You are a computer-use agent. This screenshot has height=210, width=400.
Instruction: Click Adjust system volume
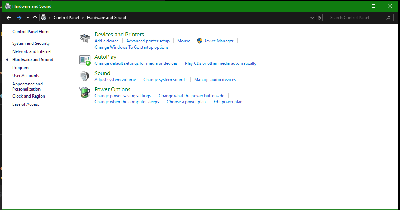[x=115, y=80]
